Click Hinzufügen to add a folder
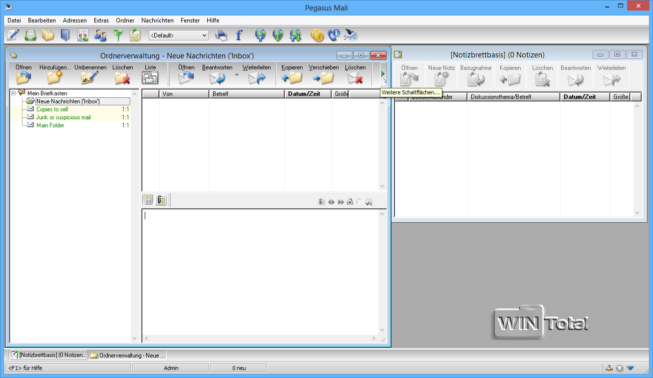Viewport: 653px width, 378px height. coord(55,74)
